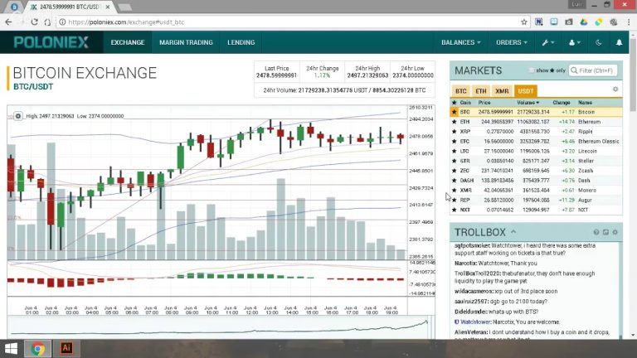Open the Exchange tab
The image size is (637, 358).
tap(128, 42)
